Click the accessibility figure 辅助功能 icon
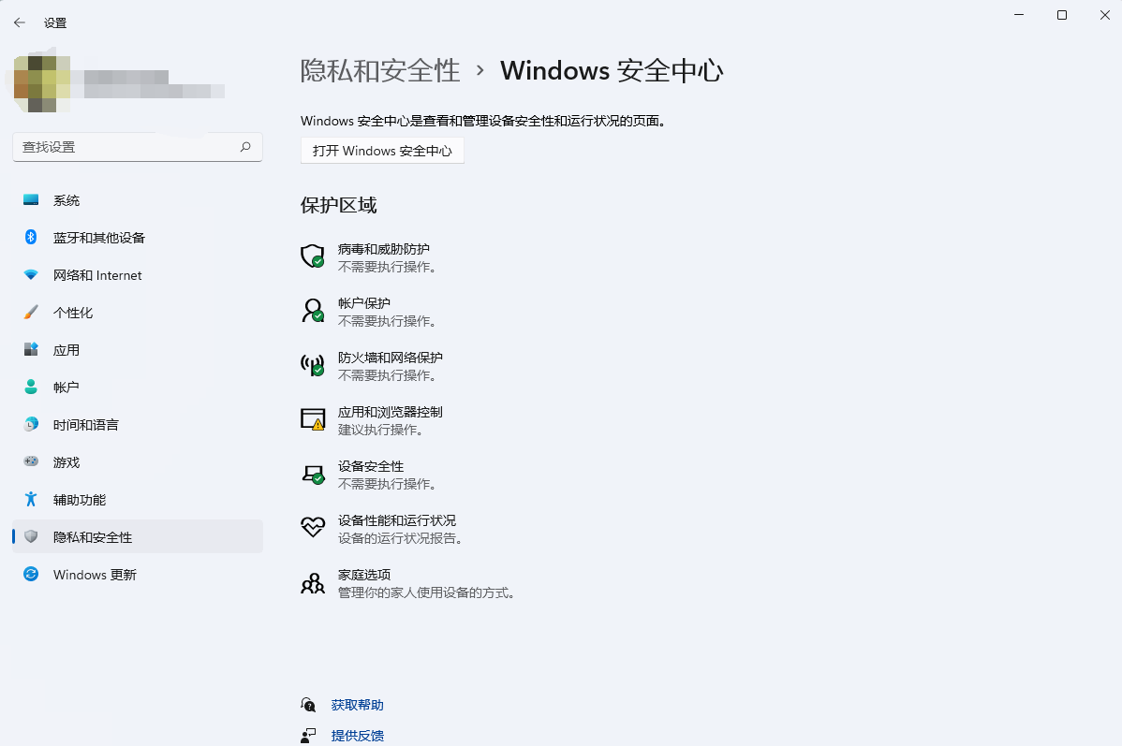Screen dimensions: 1122x746 [x=31, y=499]
